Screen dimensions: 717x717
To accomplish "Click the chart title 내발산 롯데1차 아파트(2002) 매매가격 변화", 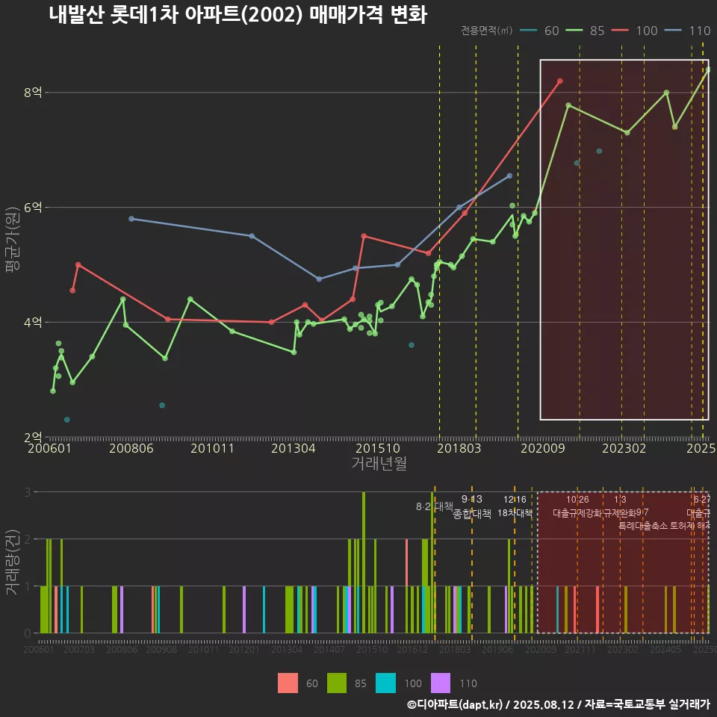I will point(238,15).
